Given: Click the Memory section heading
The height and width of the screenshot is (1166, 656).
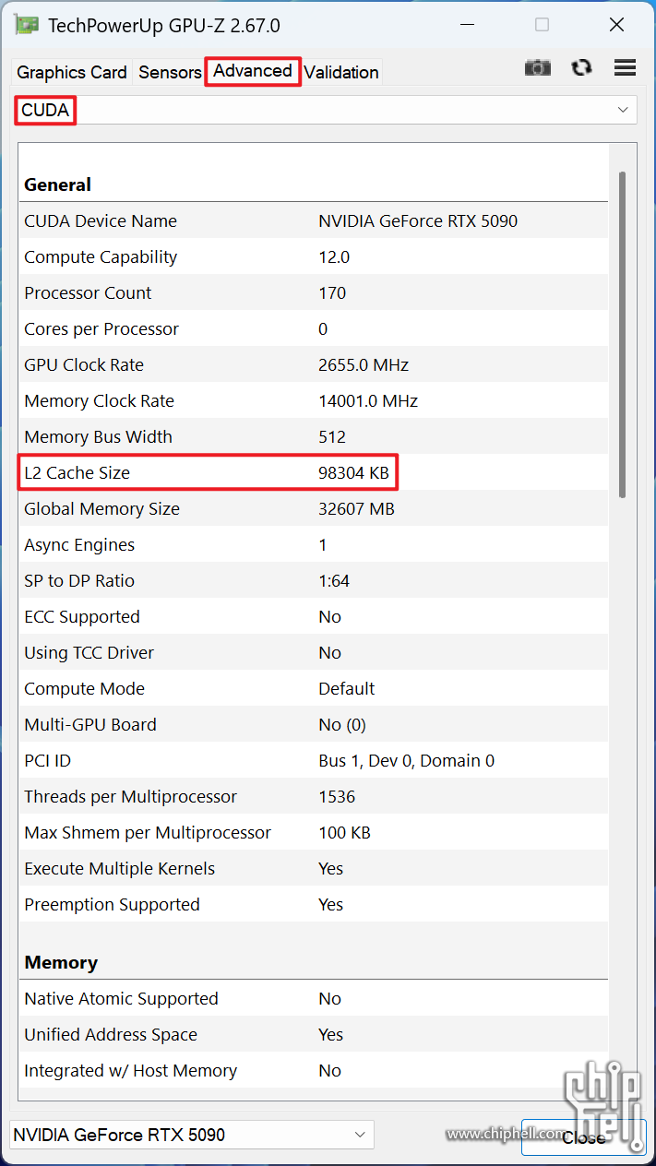Looking at the screenshot, I should tap(61, 962).
